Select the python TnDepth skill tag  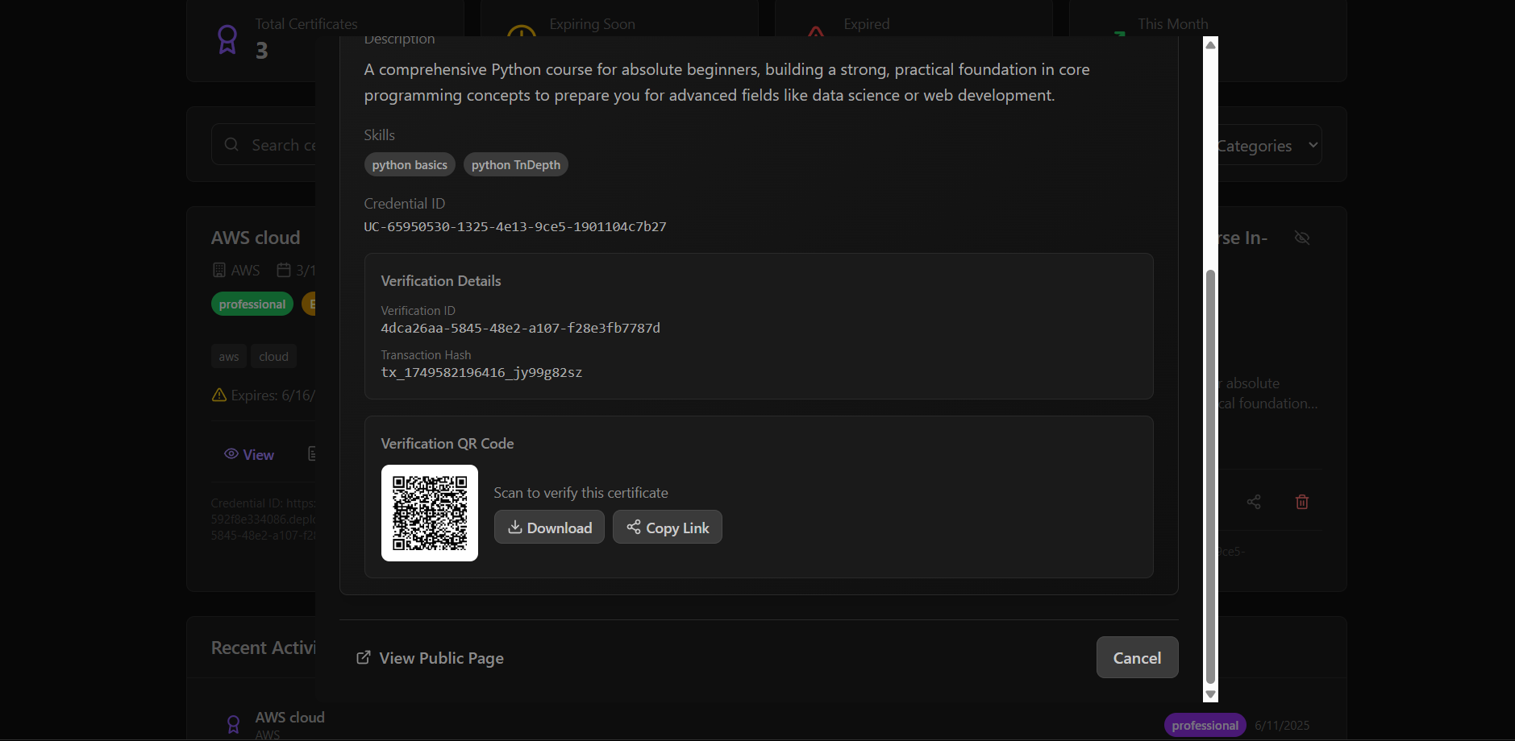click(x=516, y=165)
